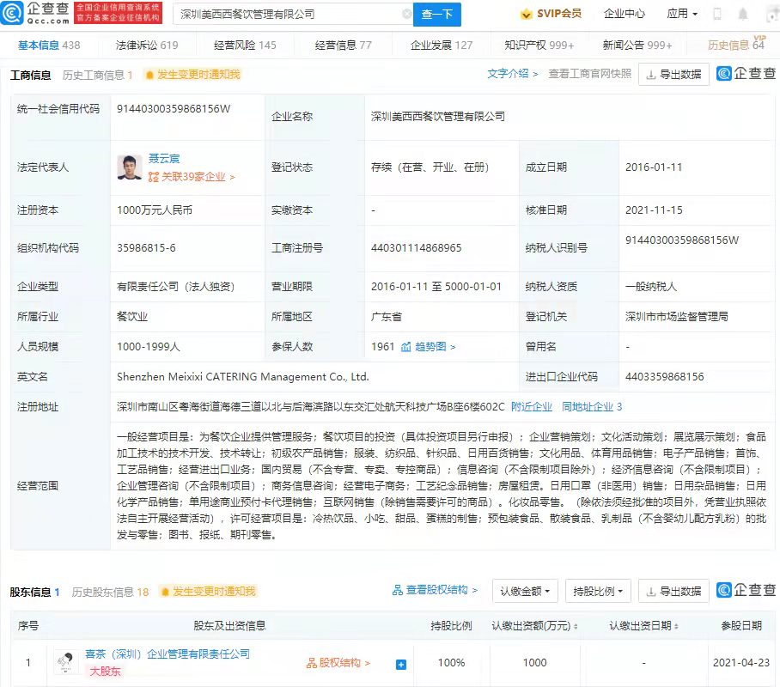The width and height of the screenshot is (780, 687).
Task: Switch to 新闻公告 tab
Action: point(637,46)
